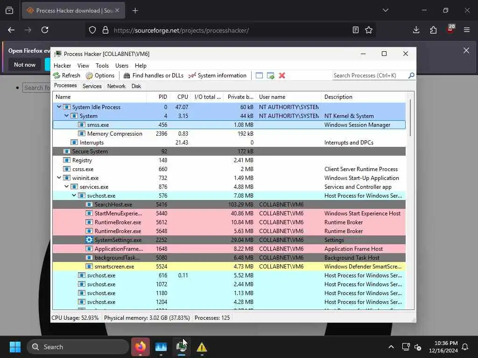Click the Firefox back arrow
The image size is (478, 358).
click(x=11, y=30)
